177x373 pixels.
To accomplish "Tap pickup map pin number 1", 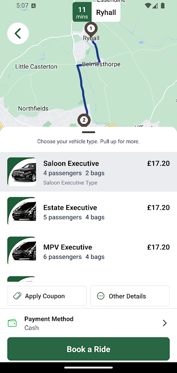I will (x=90, y=29).
